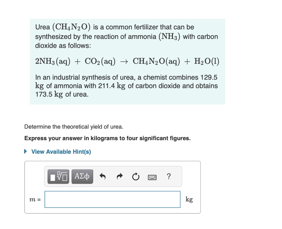282x229 pixels.
Task: Click inside the answer input box
Action: pos(112,199)
